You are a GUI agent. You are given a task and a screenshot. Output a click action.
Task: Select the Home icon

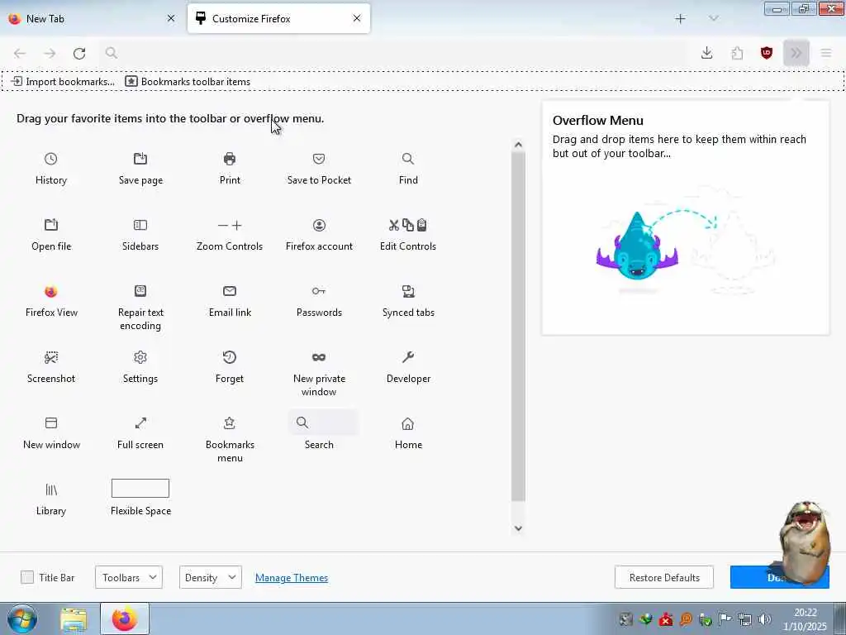[408, 423]
